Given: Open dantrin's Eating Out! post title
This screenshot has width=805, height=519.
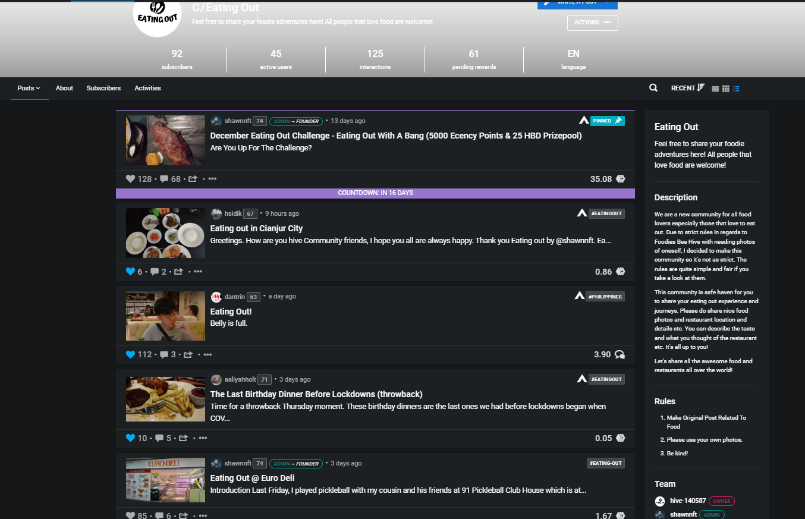Looking at the screenshot, I should point(231,312).
